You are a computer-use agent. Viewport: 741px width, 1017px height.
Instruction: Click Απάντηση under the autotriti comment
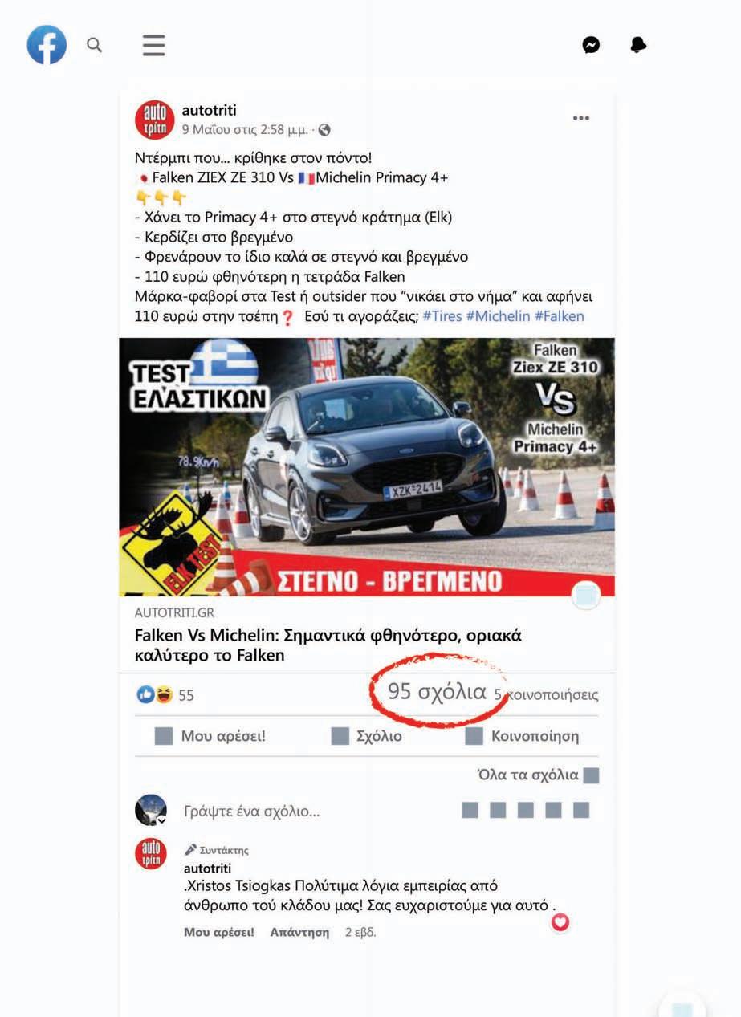point(299,932)
